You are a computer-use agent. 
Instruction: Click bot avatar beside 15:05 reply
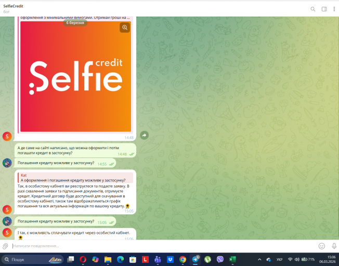(7, 209)
